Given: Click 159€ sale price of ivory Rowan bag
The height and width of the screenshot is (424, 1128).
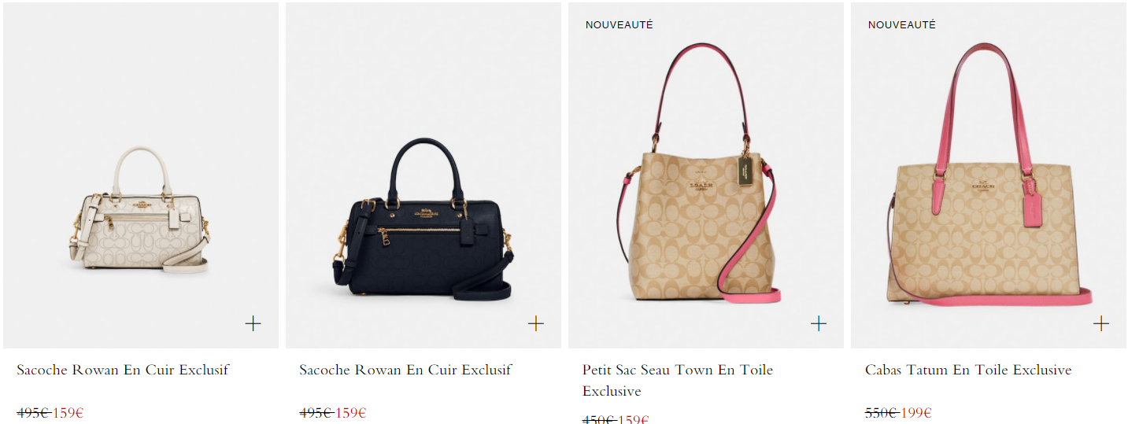Looking at the screenshot, I should click(x=68, y=413).
